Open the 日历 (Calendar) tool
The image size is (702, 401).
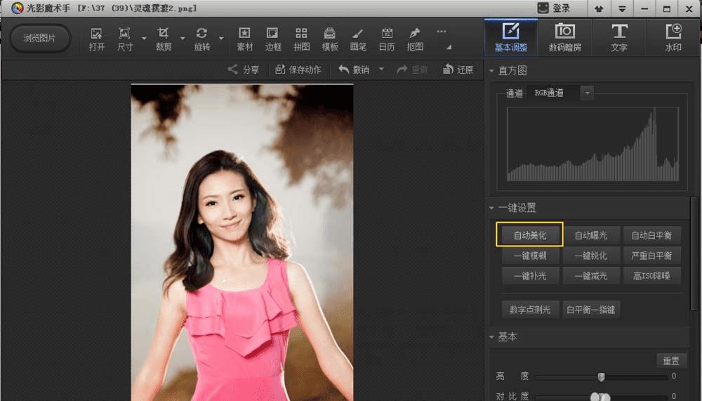[387, 39]
